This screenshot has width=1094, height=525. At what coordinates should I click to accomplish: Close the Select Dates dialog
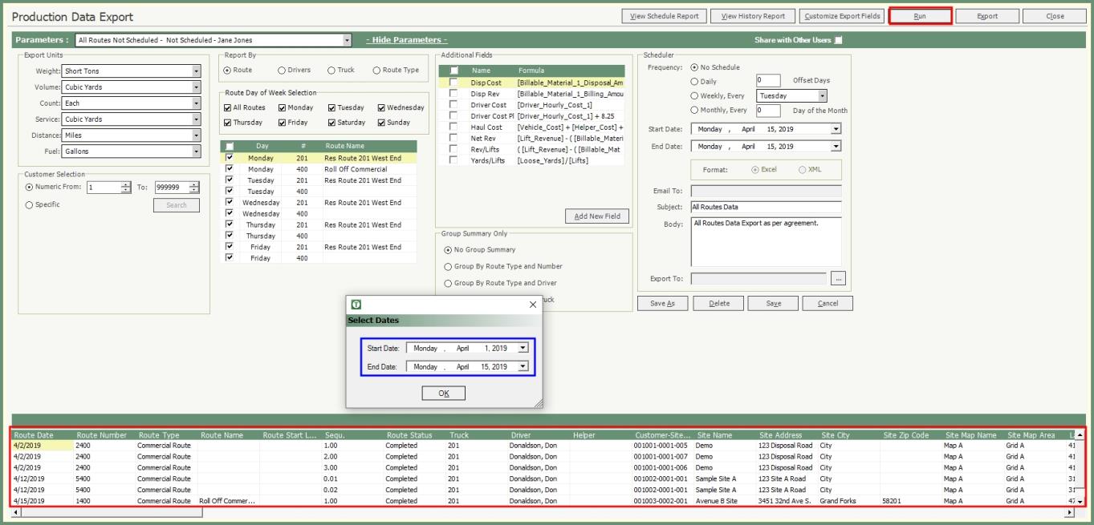tap(533, 305)
